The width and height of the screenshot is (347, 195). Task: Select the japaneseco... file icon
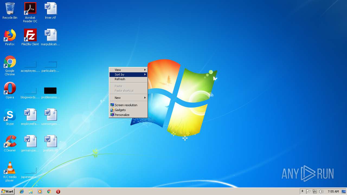pyautogui.click(x=30, y=173)
